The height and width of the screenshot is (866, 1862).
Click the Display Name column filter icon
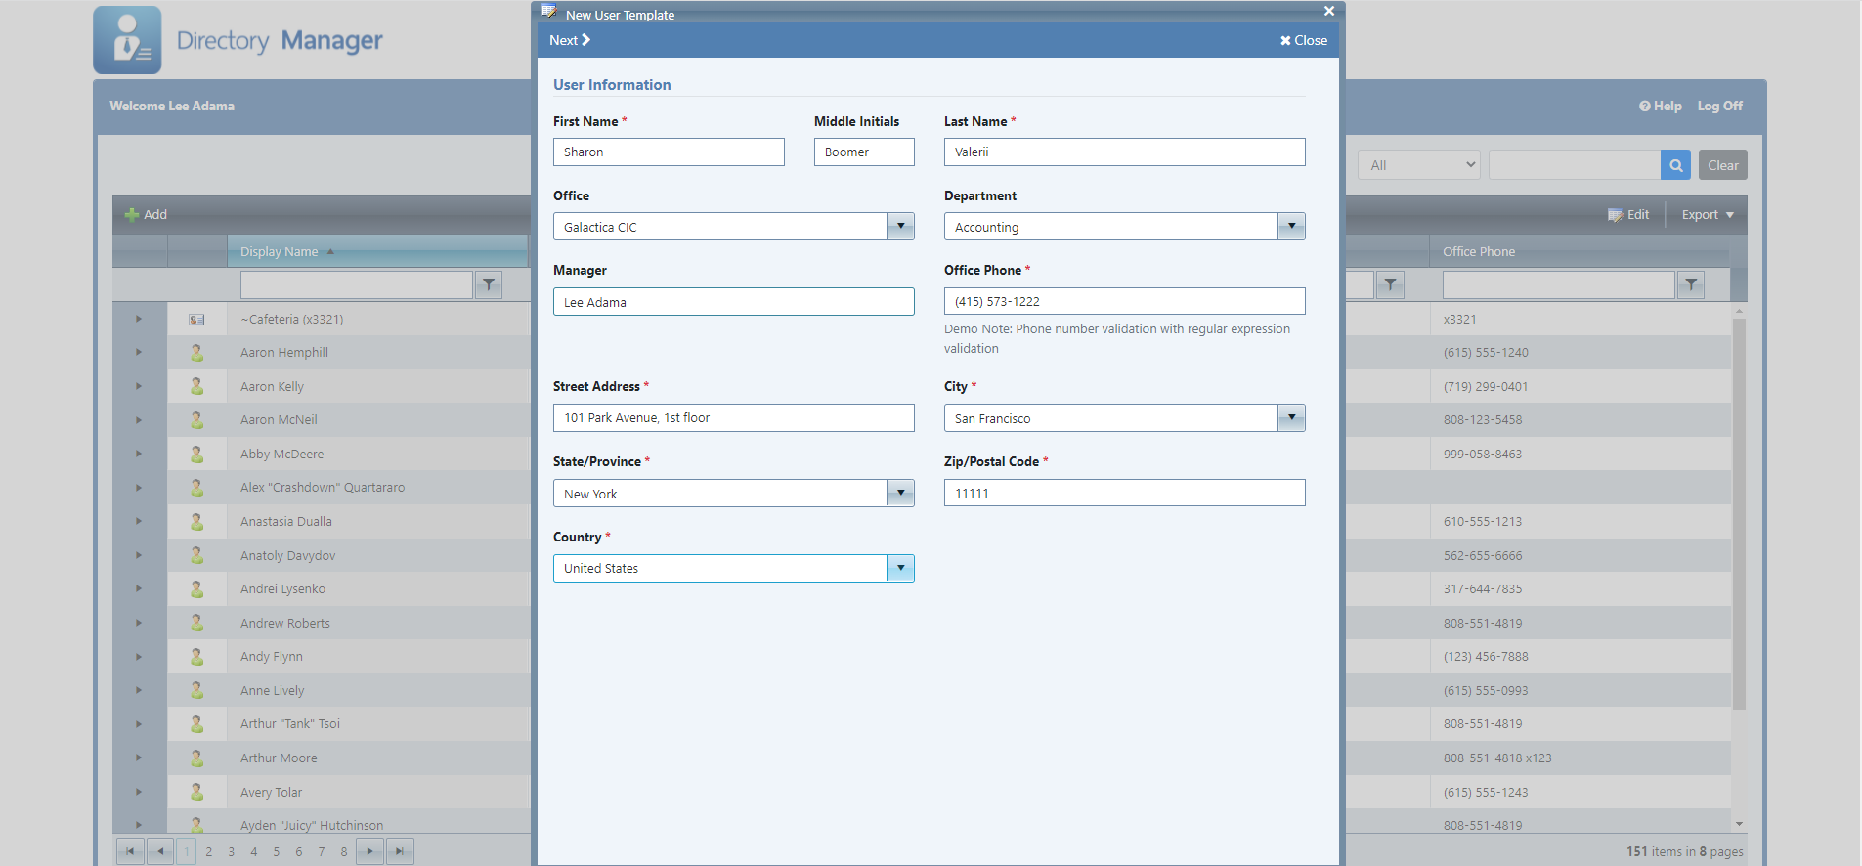click(x=489, y=284)
